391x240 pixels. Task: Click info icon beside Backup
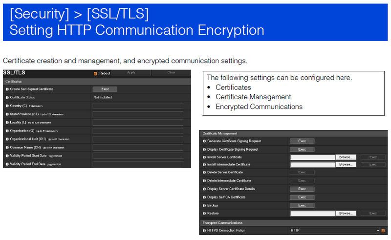(x=203, y=205)
